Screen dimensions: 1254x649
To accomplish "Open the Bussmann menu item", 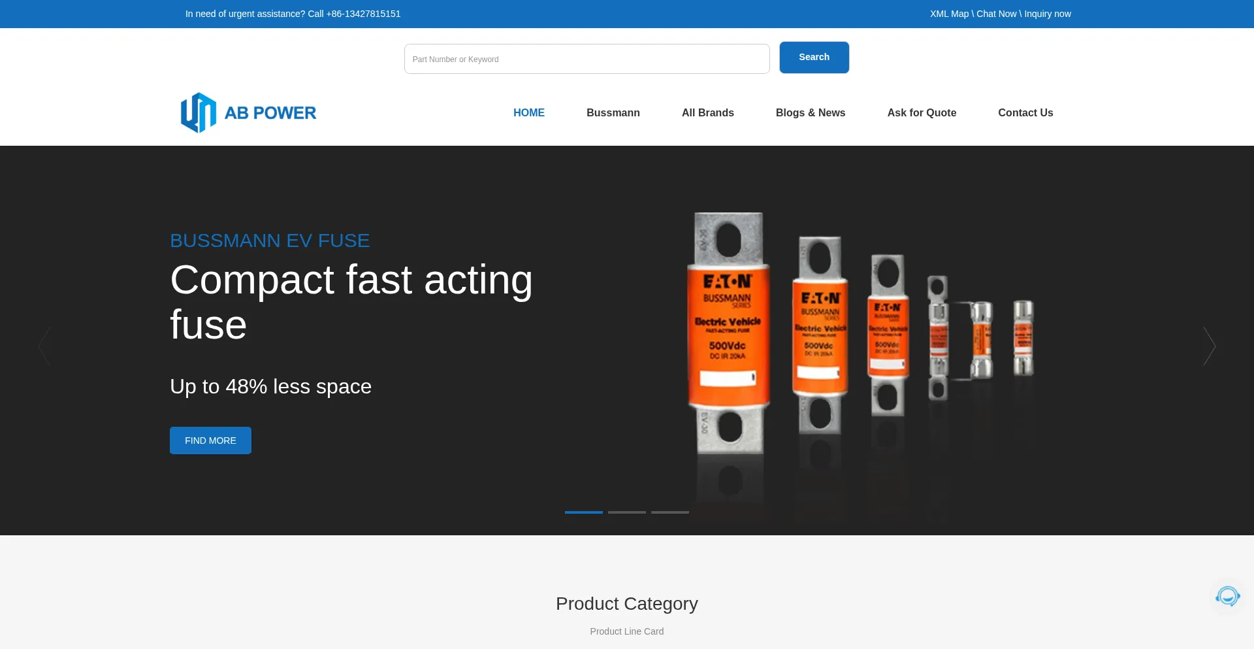I will [x=613, y=112].
